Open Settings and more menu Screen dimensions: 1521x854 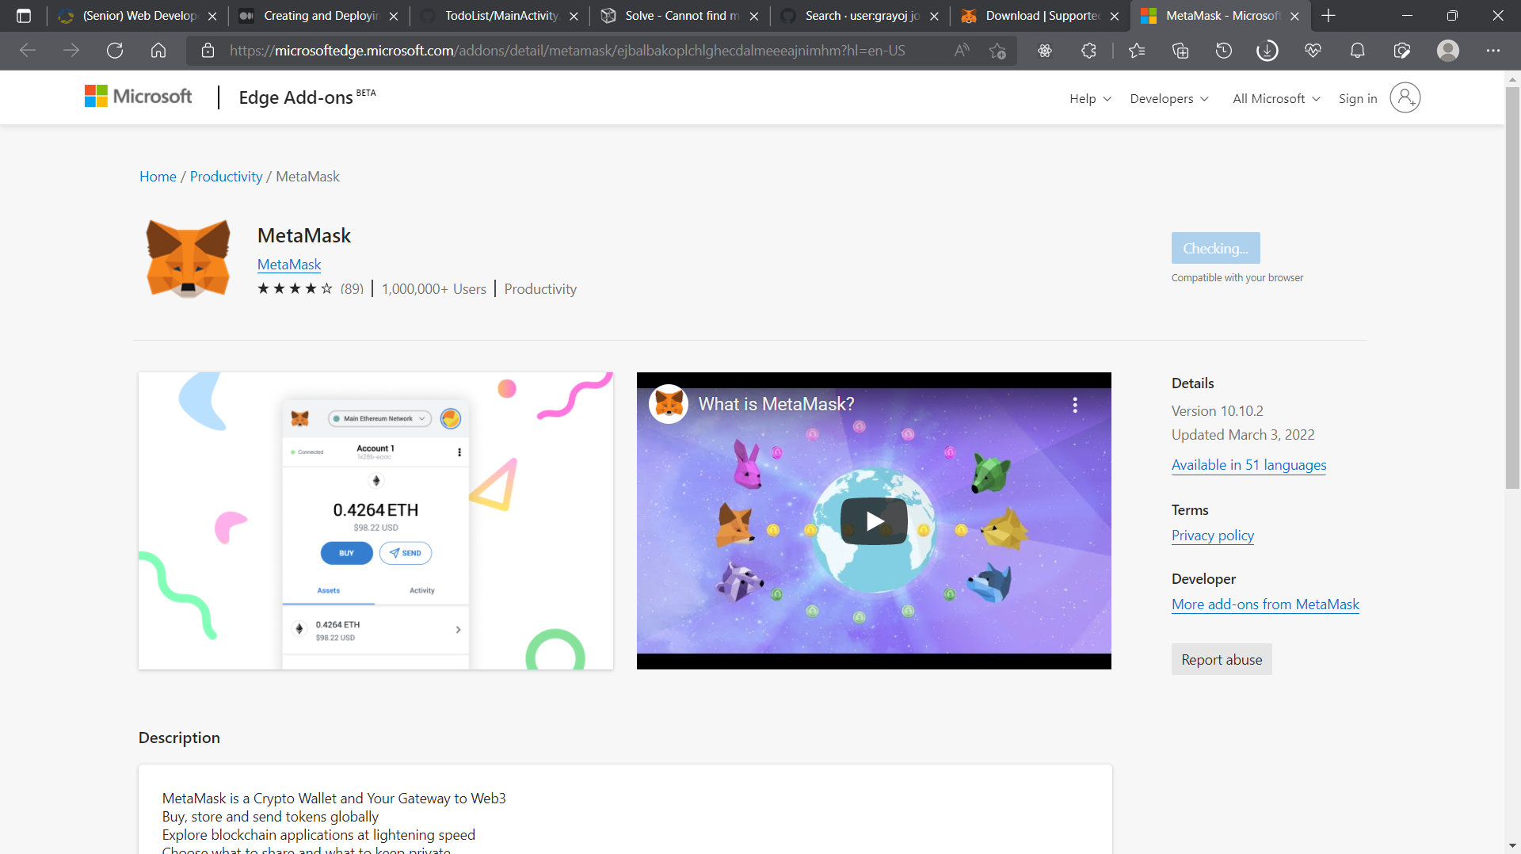(1493, 51)
